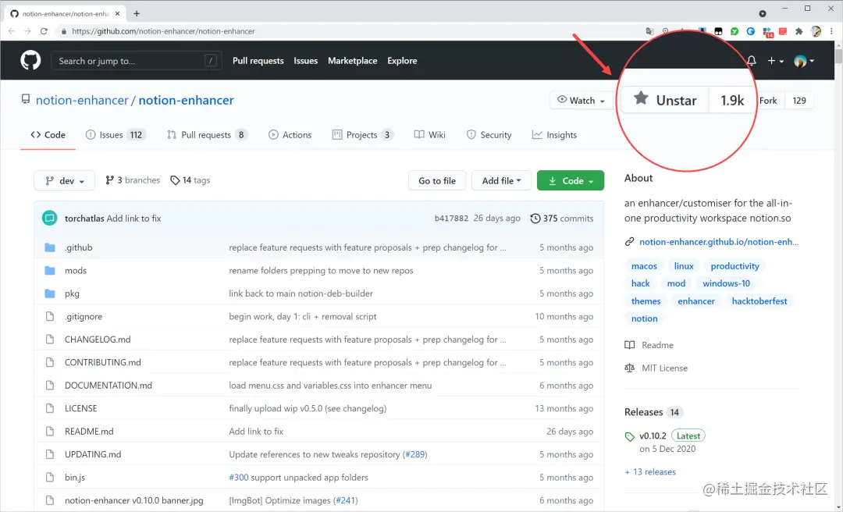Open the .github folder
This screenshot has width=843, height=512.
pos(79,247)
